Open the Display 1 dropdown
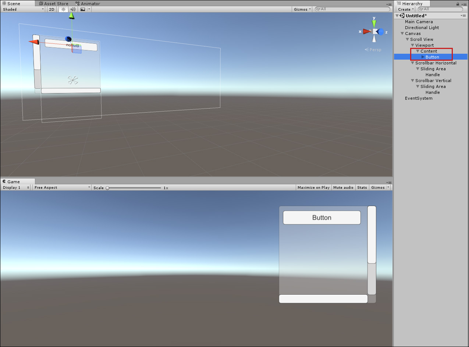The width and height of the screenshot is (469, 347). pos(16,187)
